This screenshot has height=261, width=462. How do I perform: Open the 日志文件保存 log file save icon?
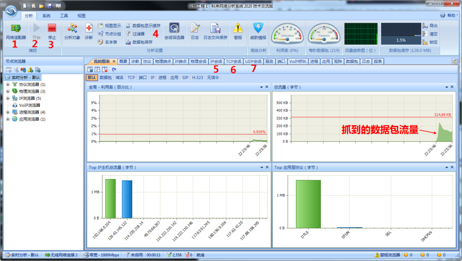(215, 32)
